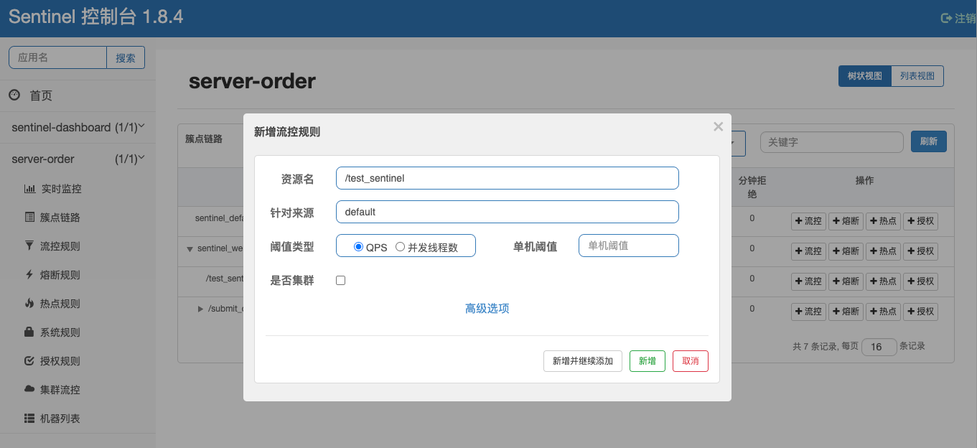
Task: Collapse the server-order app group
Action: (x=141, y=158)
